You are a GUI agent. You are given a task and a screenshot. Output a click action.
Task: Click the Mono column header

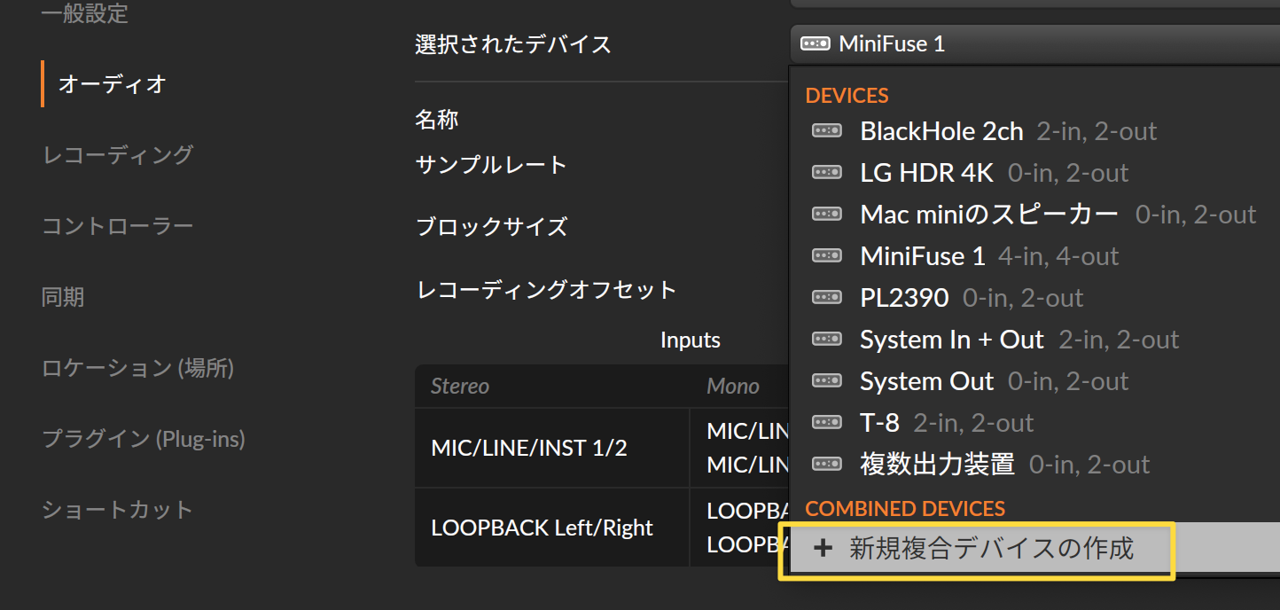(733, 387)
